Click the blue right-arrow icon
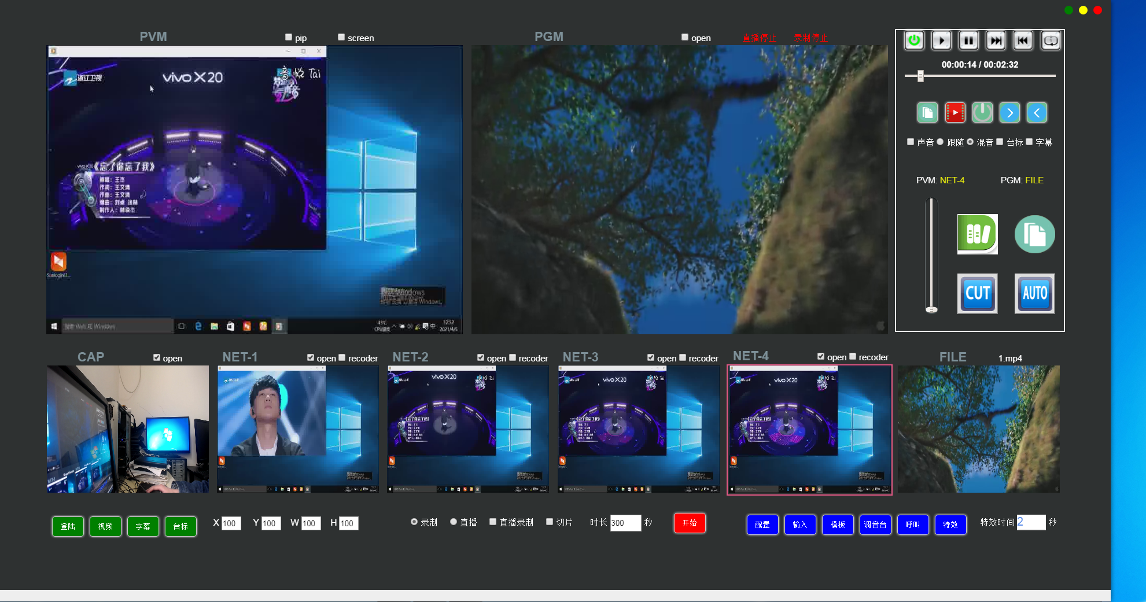 (1009, 113)
